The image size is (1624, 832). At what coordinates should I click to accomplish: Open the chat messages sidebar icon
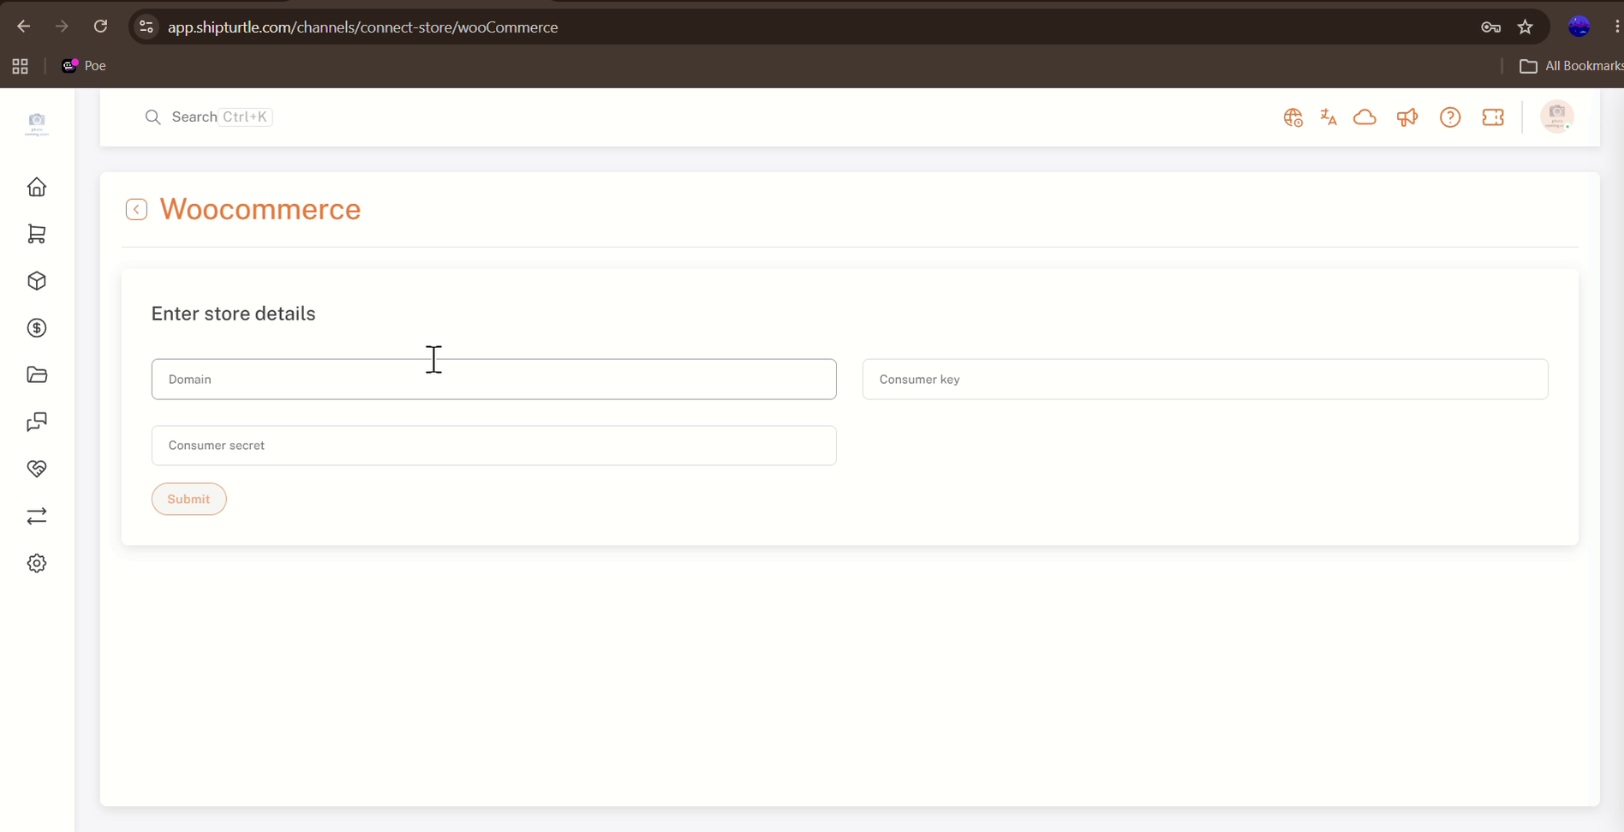point(37,422)
